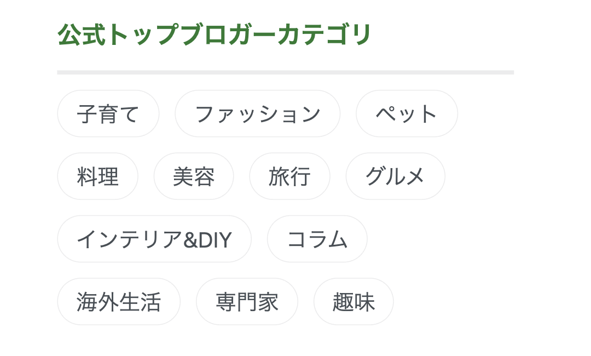View fashion bloggers under ファッション
The width and height of the screenshot is (591, 356).
pyautogui.click(x=257, y=114)
